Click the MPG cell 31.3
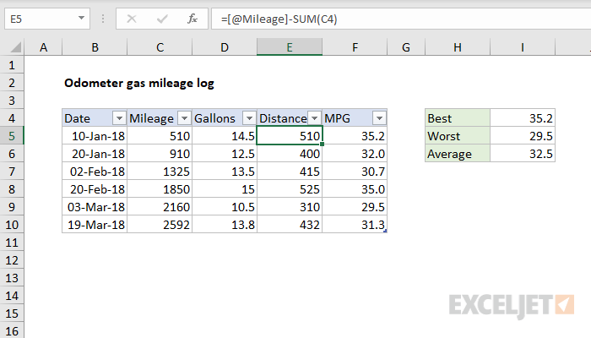The image size is (591, 338). click(355, 225)
